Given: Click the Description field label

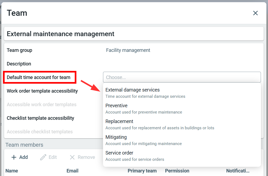Looking at the screenshot, I should pos(19,64).
